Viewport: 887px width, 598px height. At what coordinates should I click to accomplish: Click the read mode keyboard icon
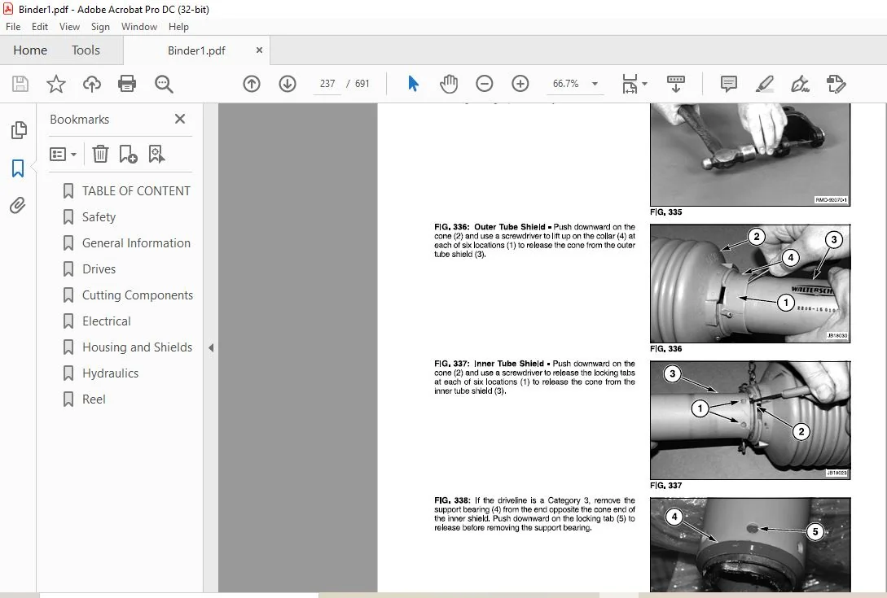pos(676,84)
